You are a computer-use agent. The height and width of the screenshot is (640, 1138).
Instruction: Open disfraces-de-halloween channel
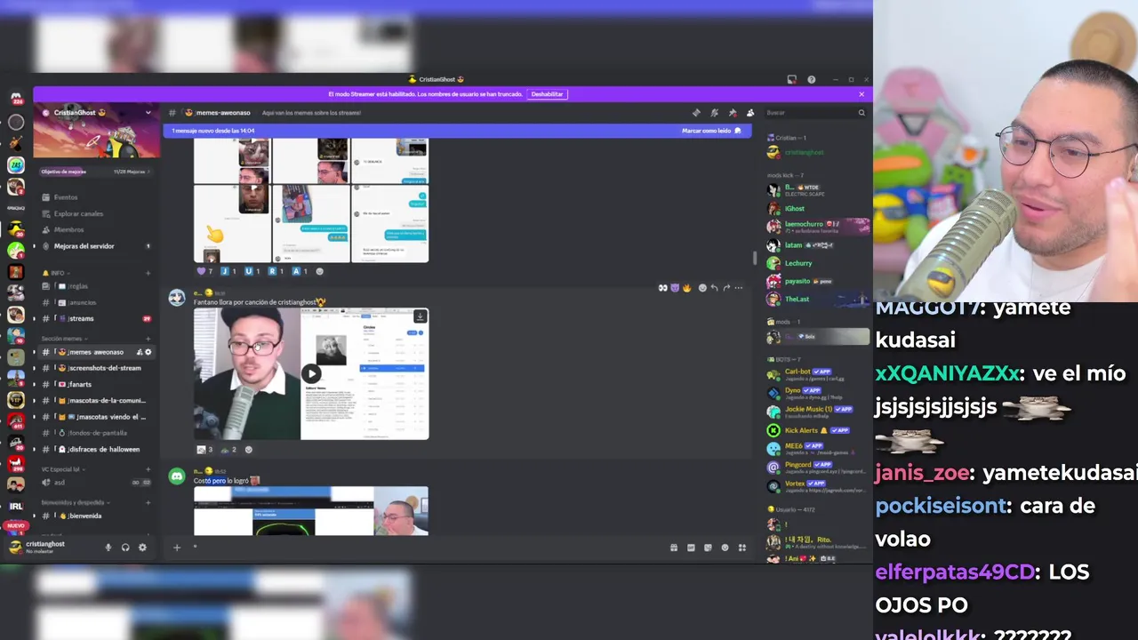pos(96,449)
